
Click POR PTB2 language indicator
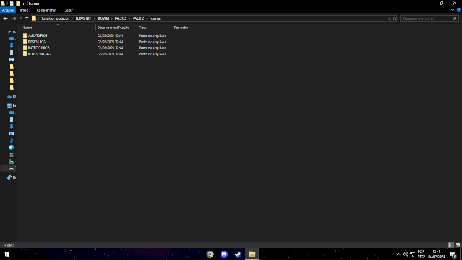pos(422,254)
